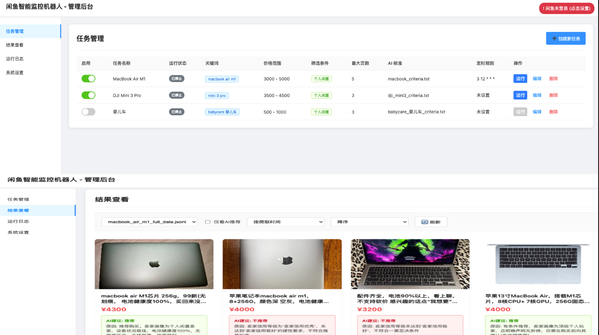Delete the MacBook Air M1 task
This screenshot has height=335, width=599.
554,79
